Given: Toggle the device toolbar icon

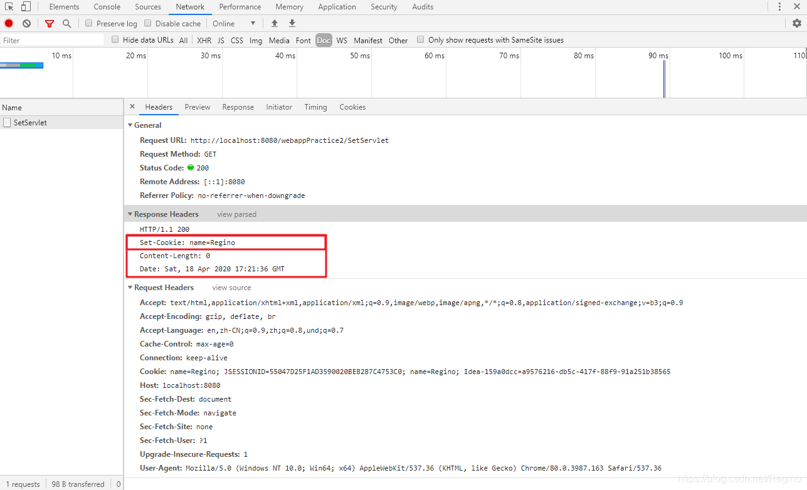Looking at the screenshot, I should click(26, 7).
